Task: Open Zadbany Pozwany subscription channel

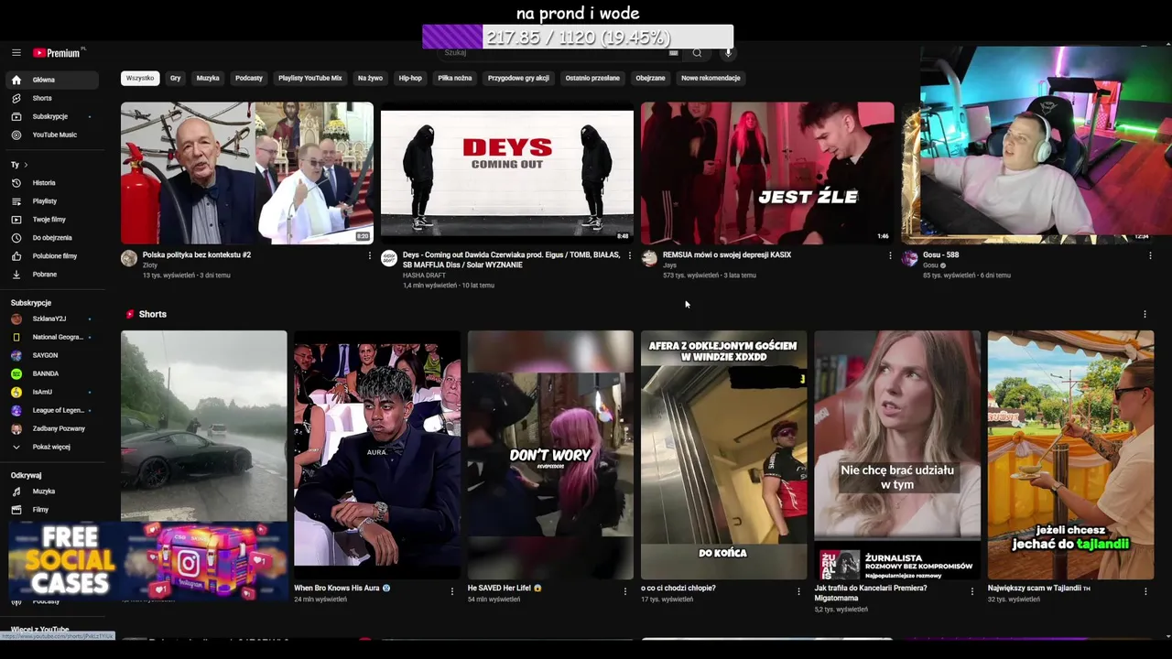Action: pos(59,428)
